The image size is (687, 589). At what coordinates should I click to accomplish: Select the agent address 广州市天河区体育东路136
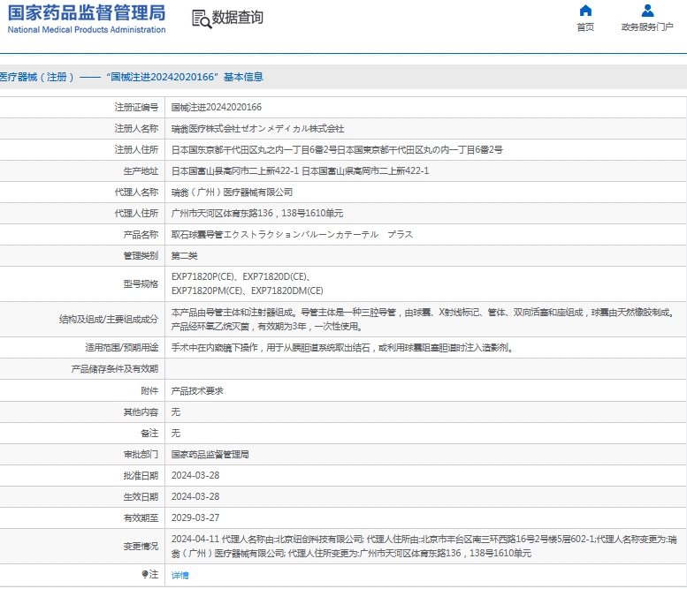tap(257, 213)
